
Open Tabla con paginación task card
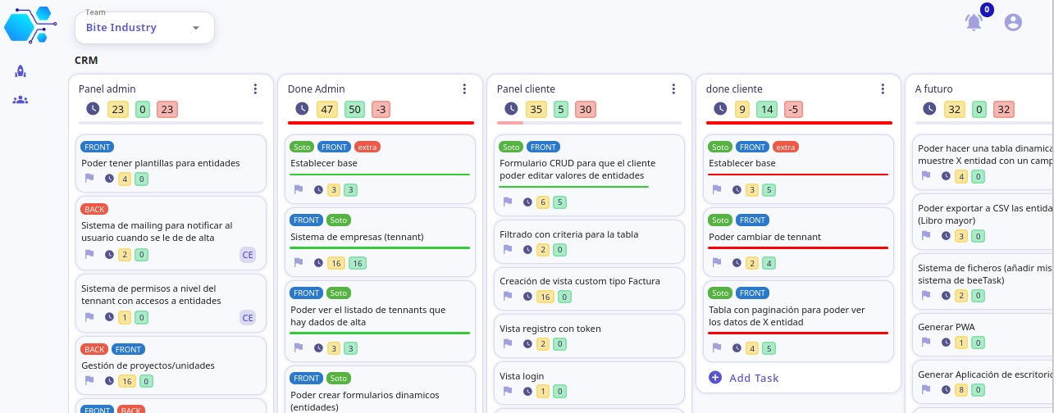pyautogui.click(x=798, y=322)
